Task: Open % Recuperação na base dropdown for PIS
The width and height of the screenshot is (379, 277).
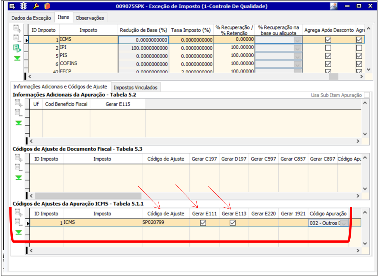Action: pyautogui.click(x=297, y=56)
